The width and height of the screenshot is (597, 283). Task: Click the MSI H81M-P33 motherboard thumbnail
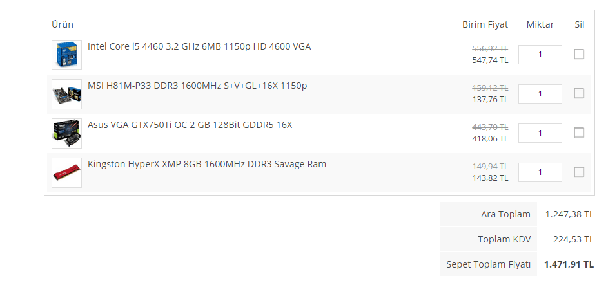(66, 94)
